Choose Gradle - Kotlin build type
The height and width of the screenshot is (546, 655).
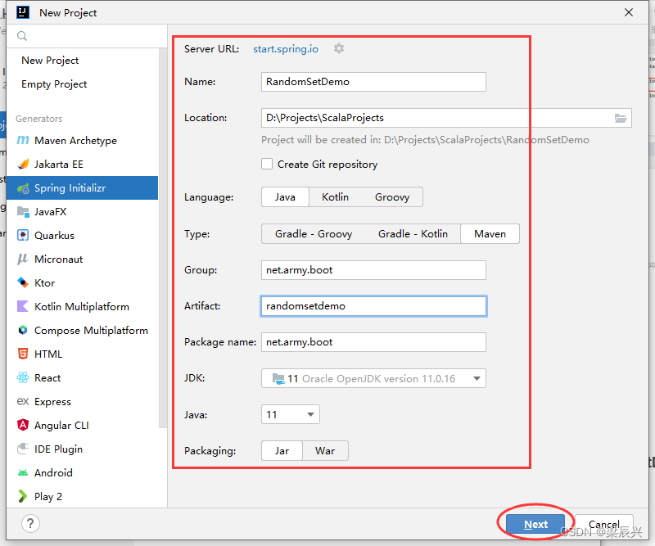tap(413, 233)
